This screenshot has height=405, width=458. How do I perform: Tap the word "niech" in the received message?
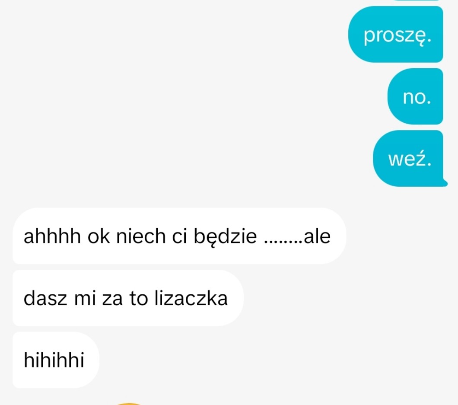click(x=141, y=236)
